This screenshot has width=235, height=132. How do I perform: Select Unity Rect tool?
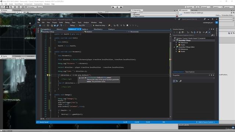pyautogui.click(x=19, y=7)
